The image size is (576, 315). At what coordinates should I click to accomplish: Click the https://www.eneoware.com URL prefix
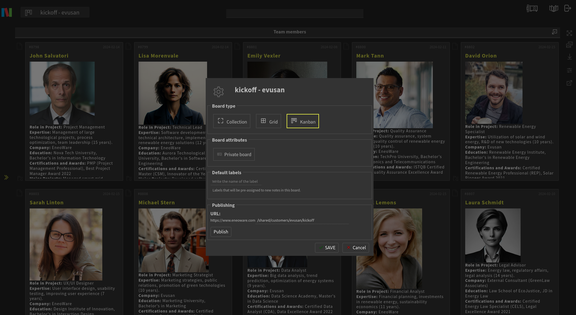click(233, 220)
